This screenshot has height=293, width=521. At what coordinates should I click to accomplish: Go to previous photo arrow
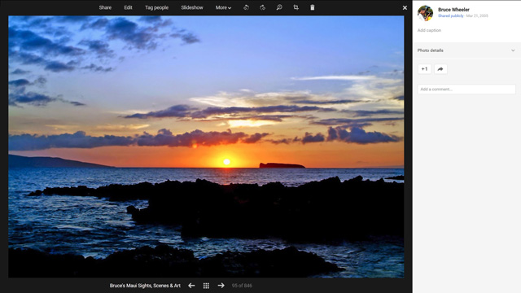[191, 286]
